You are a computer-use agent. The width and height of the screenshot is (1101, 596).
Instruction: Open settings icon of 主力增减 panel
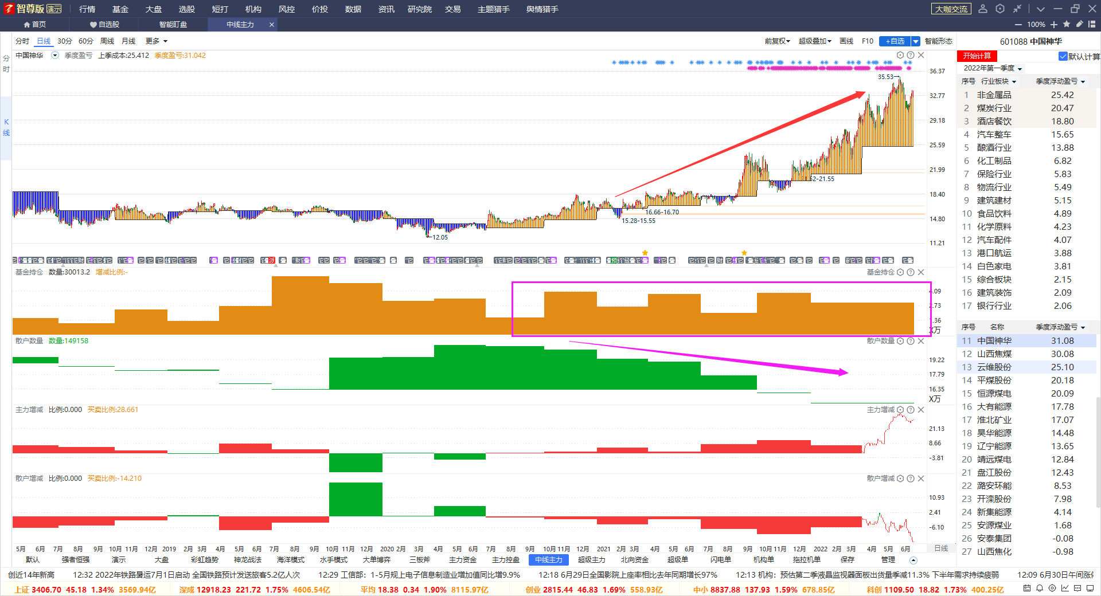point(900,410)
